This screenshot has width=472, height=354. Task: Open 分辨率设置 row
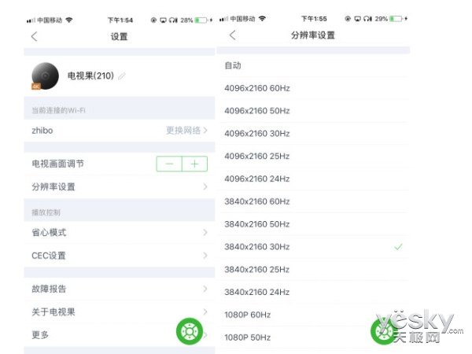[120, 187]
